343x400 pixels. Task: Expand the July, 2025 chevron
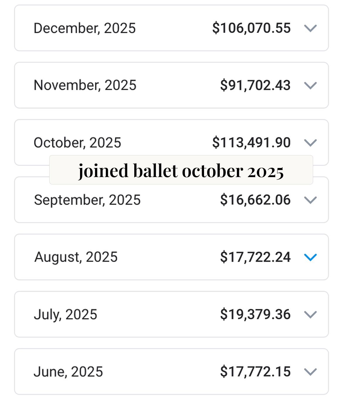pyautogui.click(x=310, y=315)
